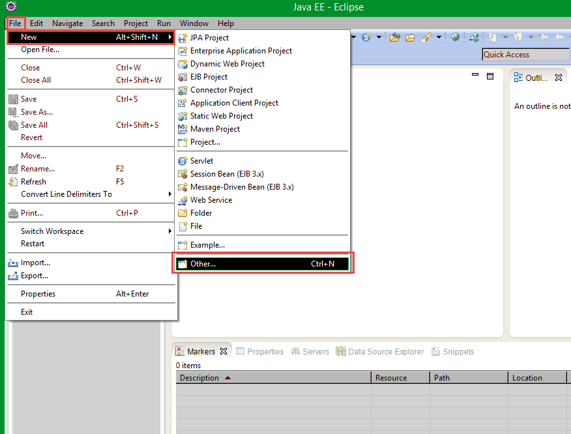Maximize the Outline view
Screen dimensions: 571x434
click(x=490, y=76)
